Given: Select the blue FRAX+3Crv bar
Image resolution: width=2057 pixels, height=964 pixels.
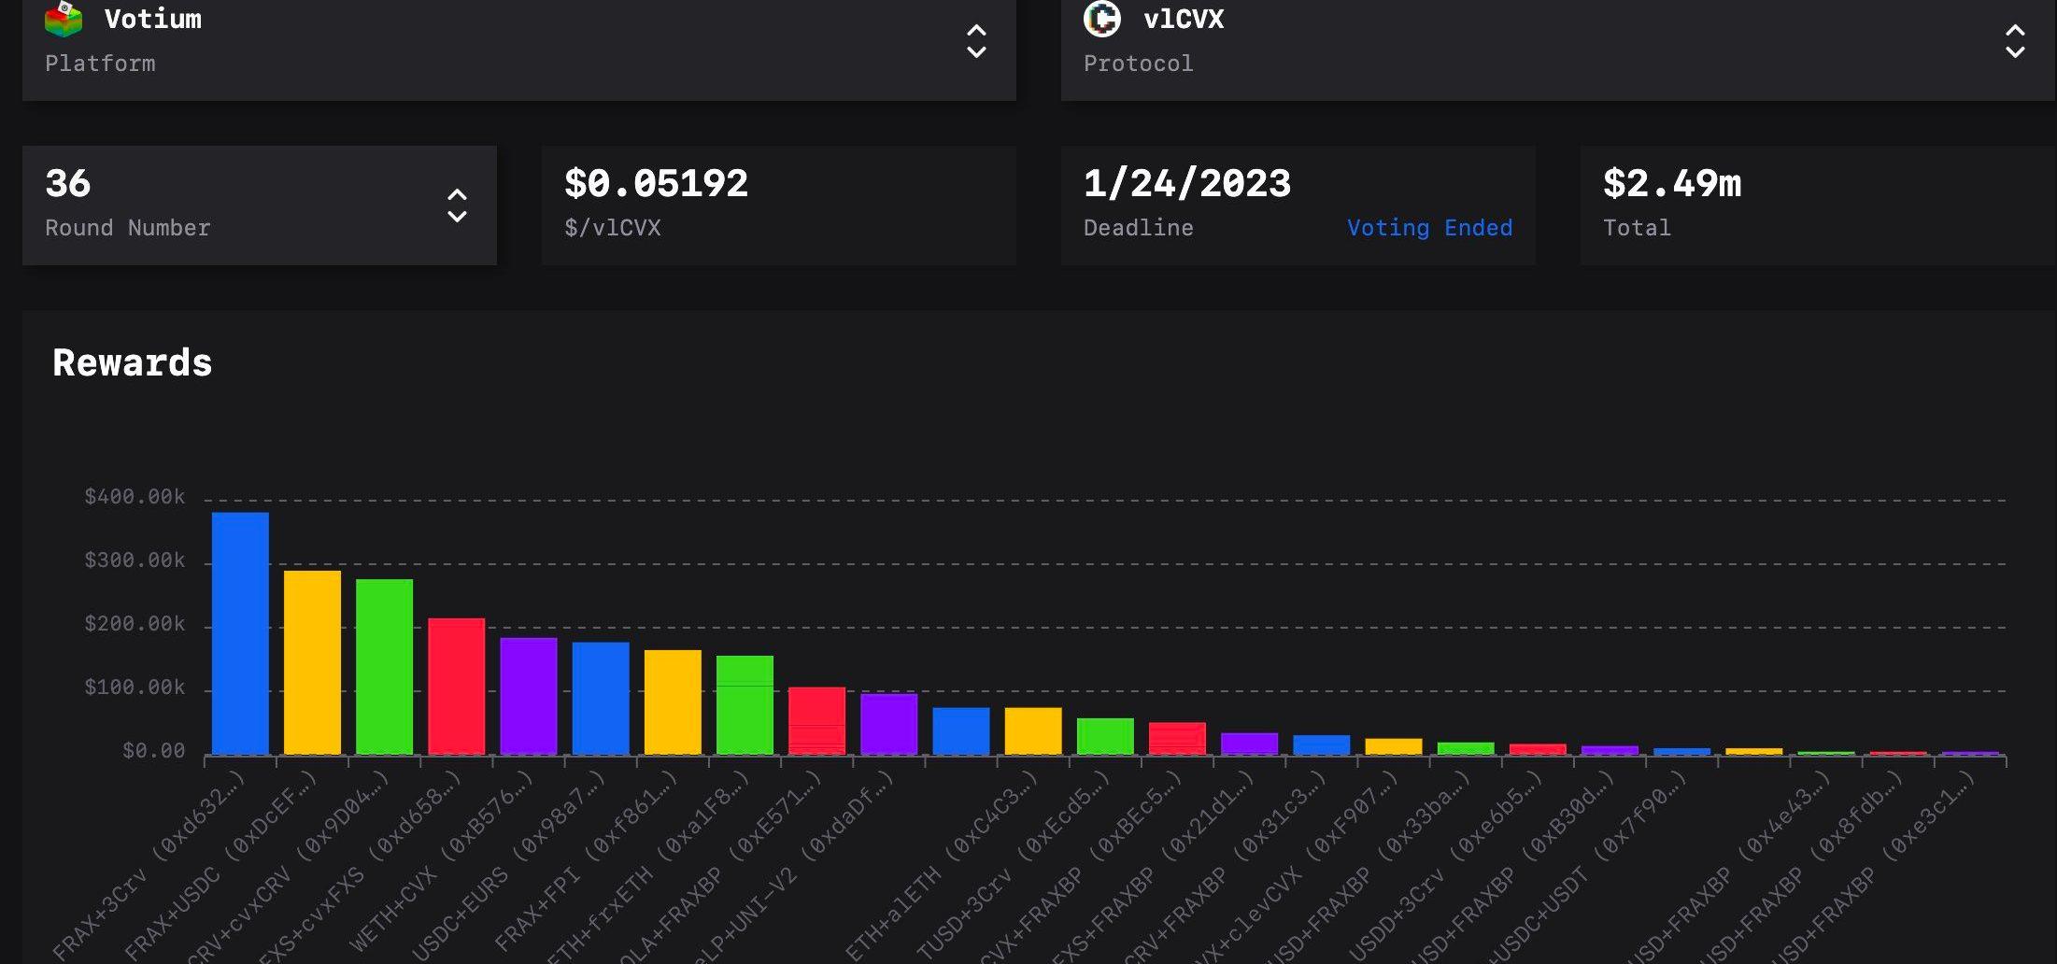Looking at the screenshot, I should (240, 632).
